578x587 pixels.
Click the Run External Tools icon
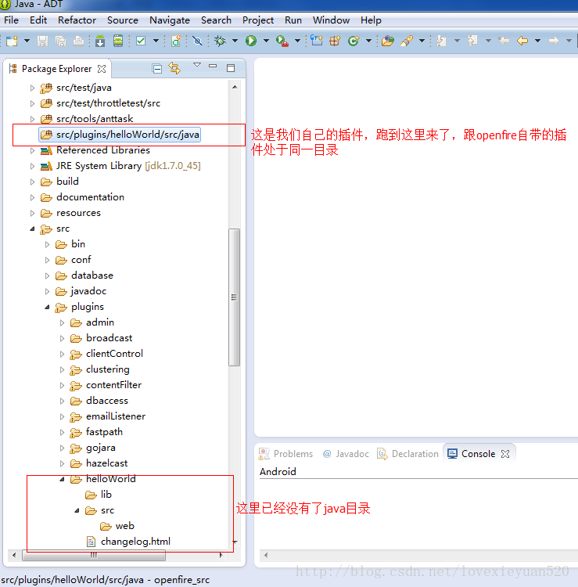pos(282,41)
